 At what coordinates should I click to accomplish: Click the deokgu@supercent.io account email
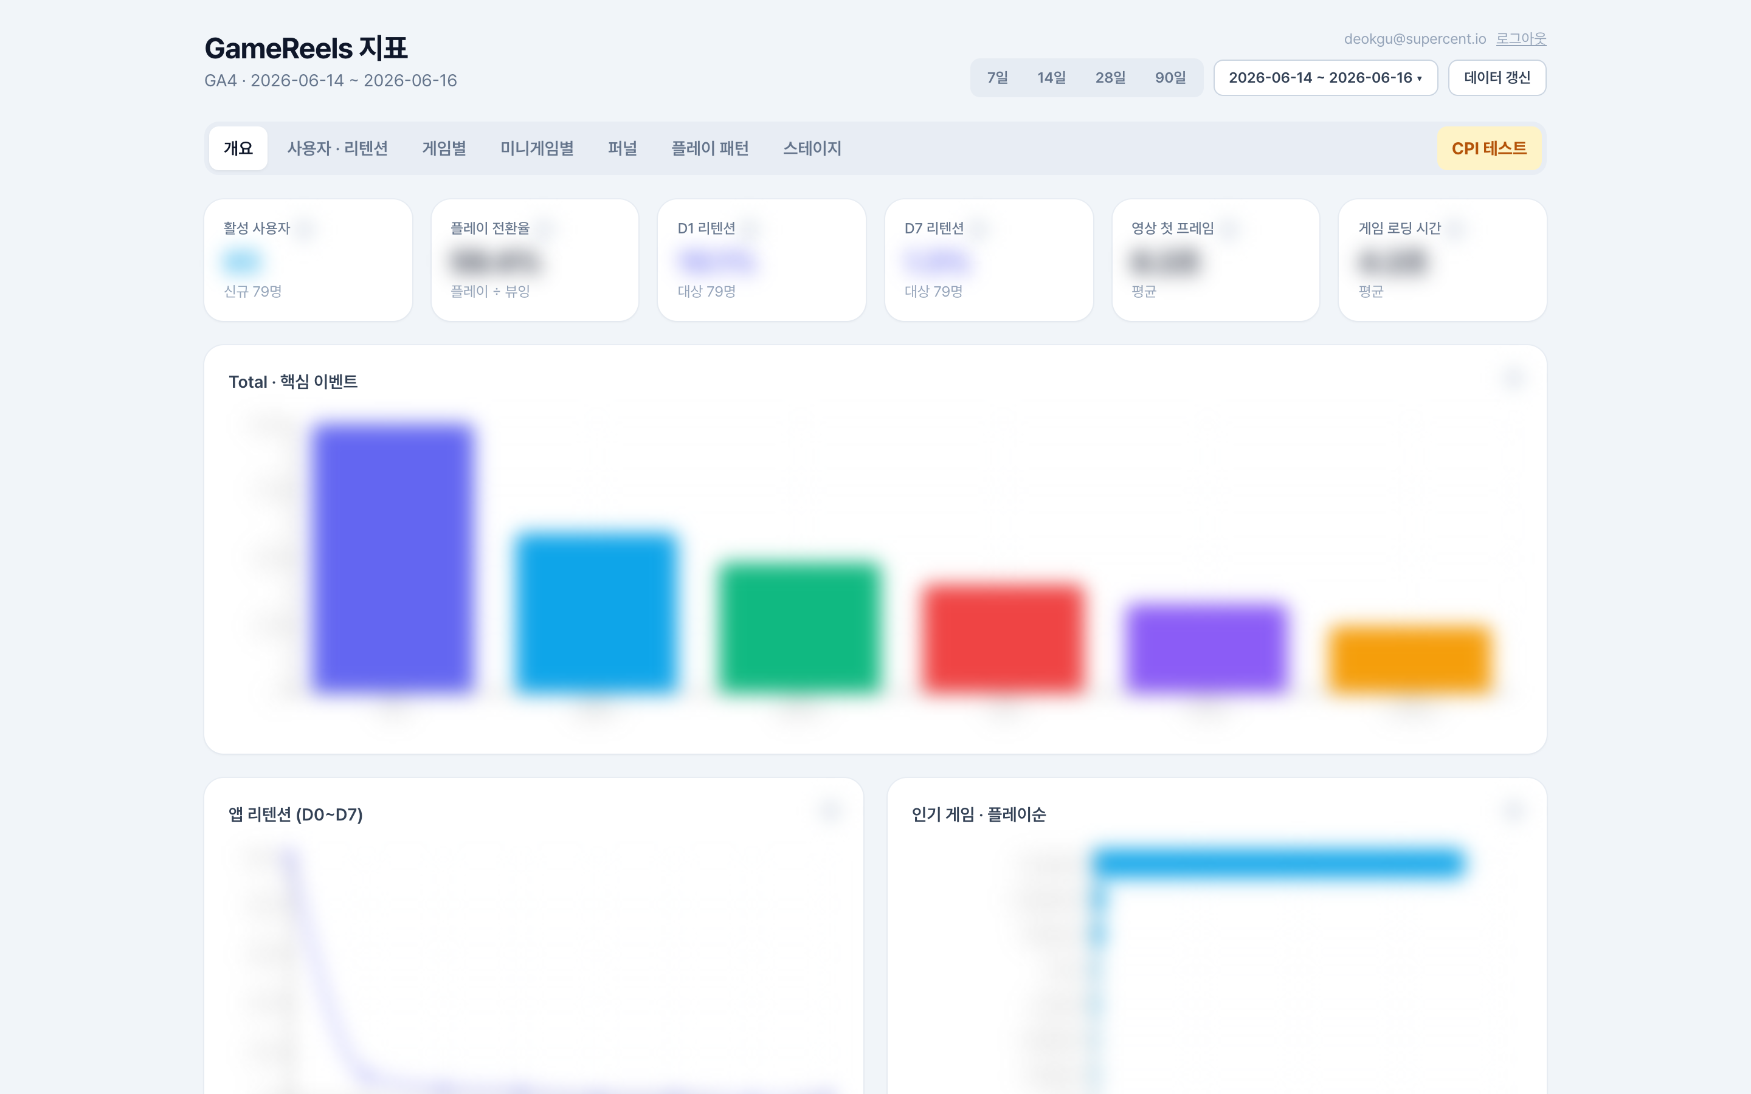(1415, 39)
